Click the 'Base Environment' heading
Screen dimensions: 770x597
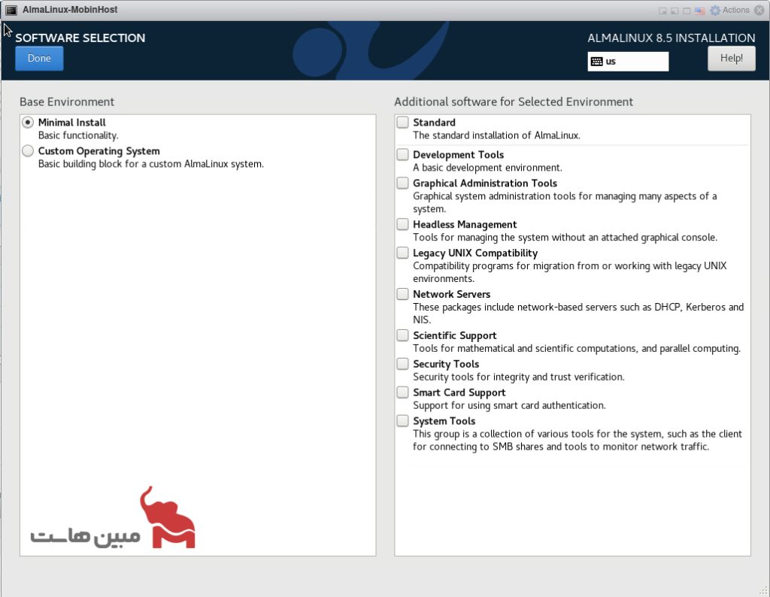[67, 102]
